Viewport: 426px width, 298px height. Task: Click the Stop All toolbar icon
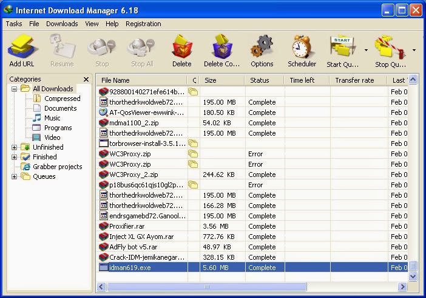142,47
